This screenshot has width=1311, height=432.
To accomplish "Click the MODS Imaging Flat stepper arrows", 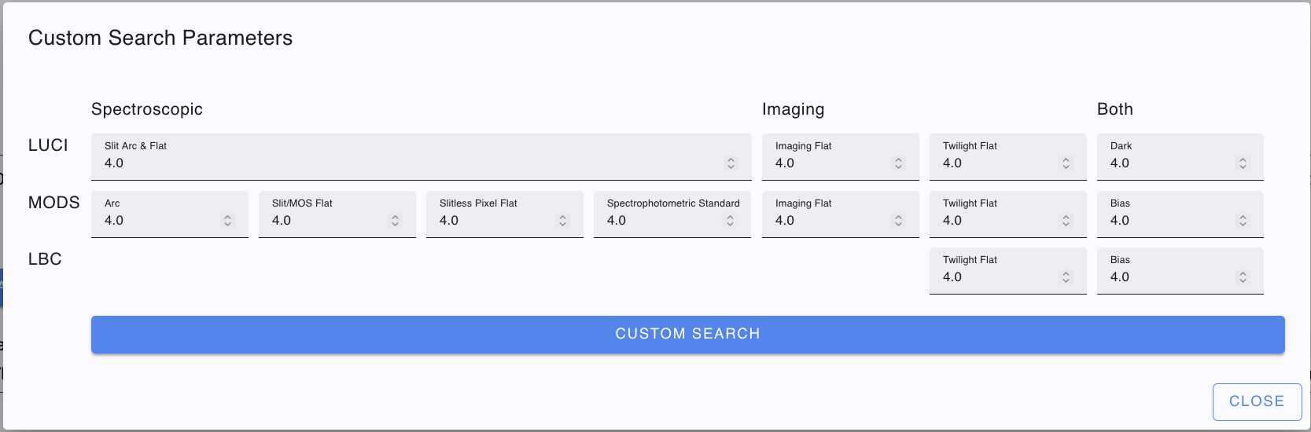I will [x=898, y=221].
